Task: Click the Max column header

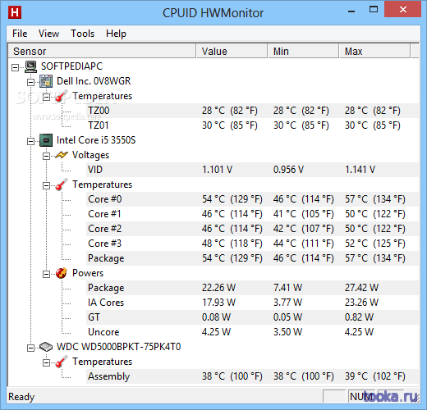Action: tap(375, 51)
